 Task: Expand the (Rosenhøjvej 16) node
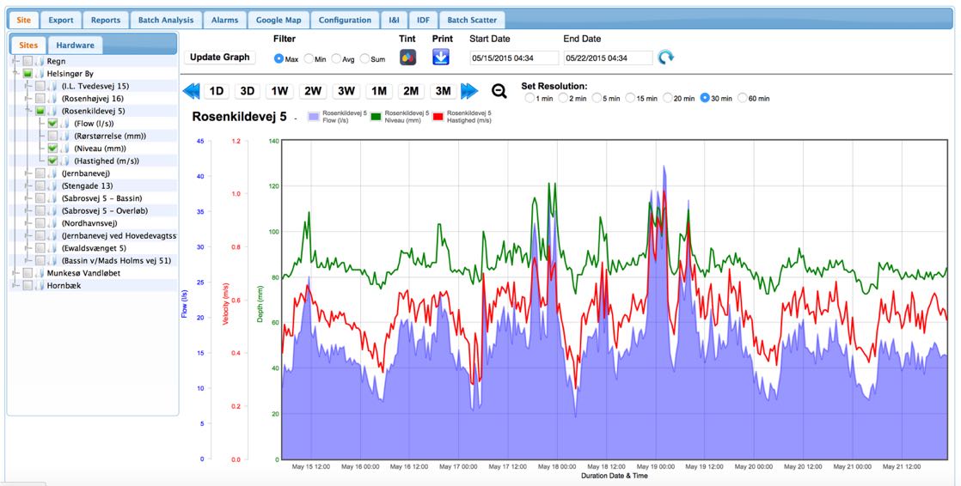28,99
